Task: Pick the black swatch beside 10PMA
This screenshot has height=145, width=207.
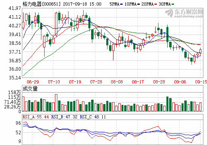Action: (139, 4)
